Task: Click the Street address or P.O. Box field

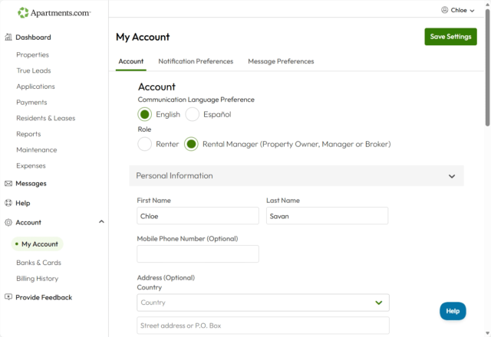Action: tap(263, 326)
